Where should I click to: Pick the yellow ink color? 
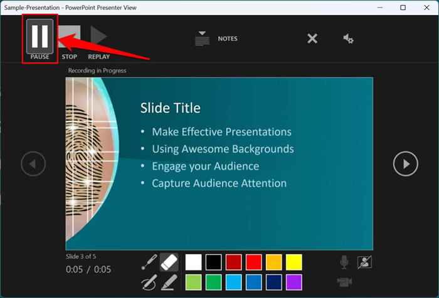coord(294,262)
